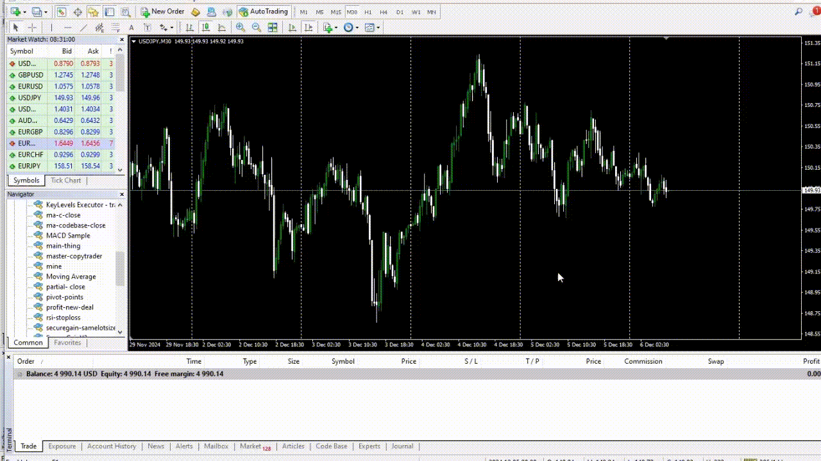Image resolution: width=821 pixels, height=461 pixels.
Task: Expand the Templates dropdown arrow
Action: point(378,28)
